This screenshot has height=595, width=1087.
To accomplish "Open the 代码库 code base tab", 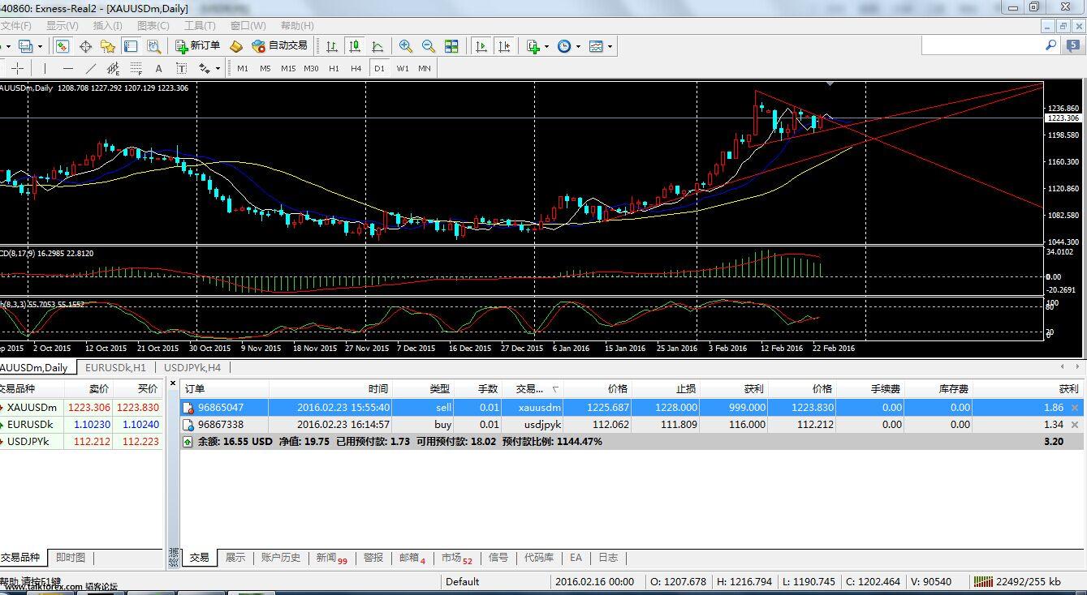I will 539,558.
